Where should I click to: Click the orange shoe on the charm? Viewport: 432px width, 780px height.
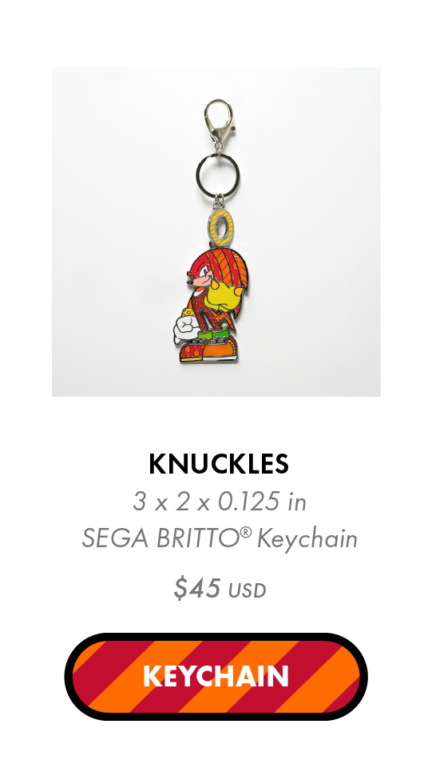coord(220,350)
